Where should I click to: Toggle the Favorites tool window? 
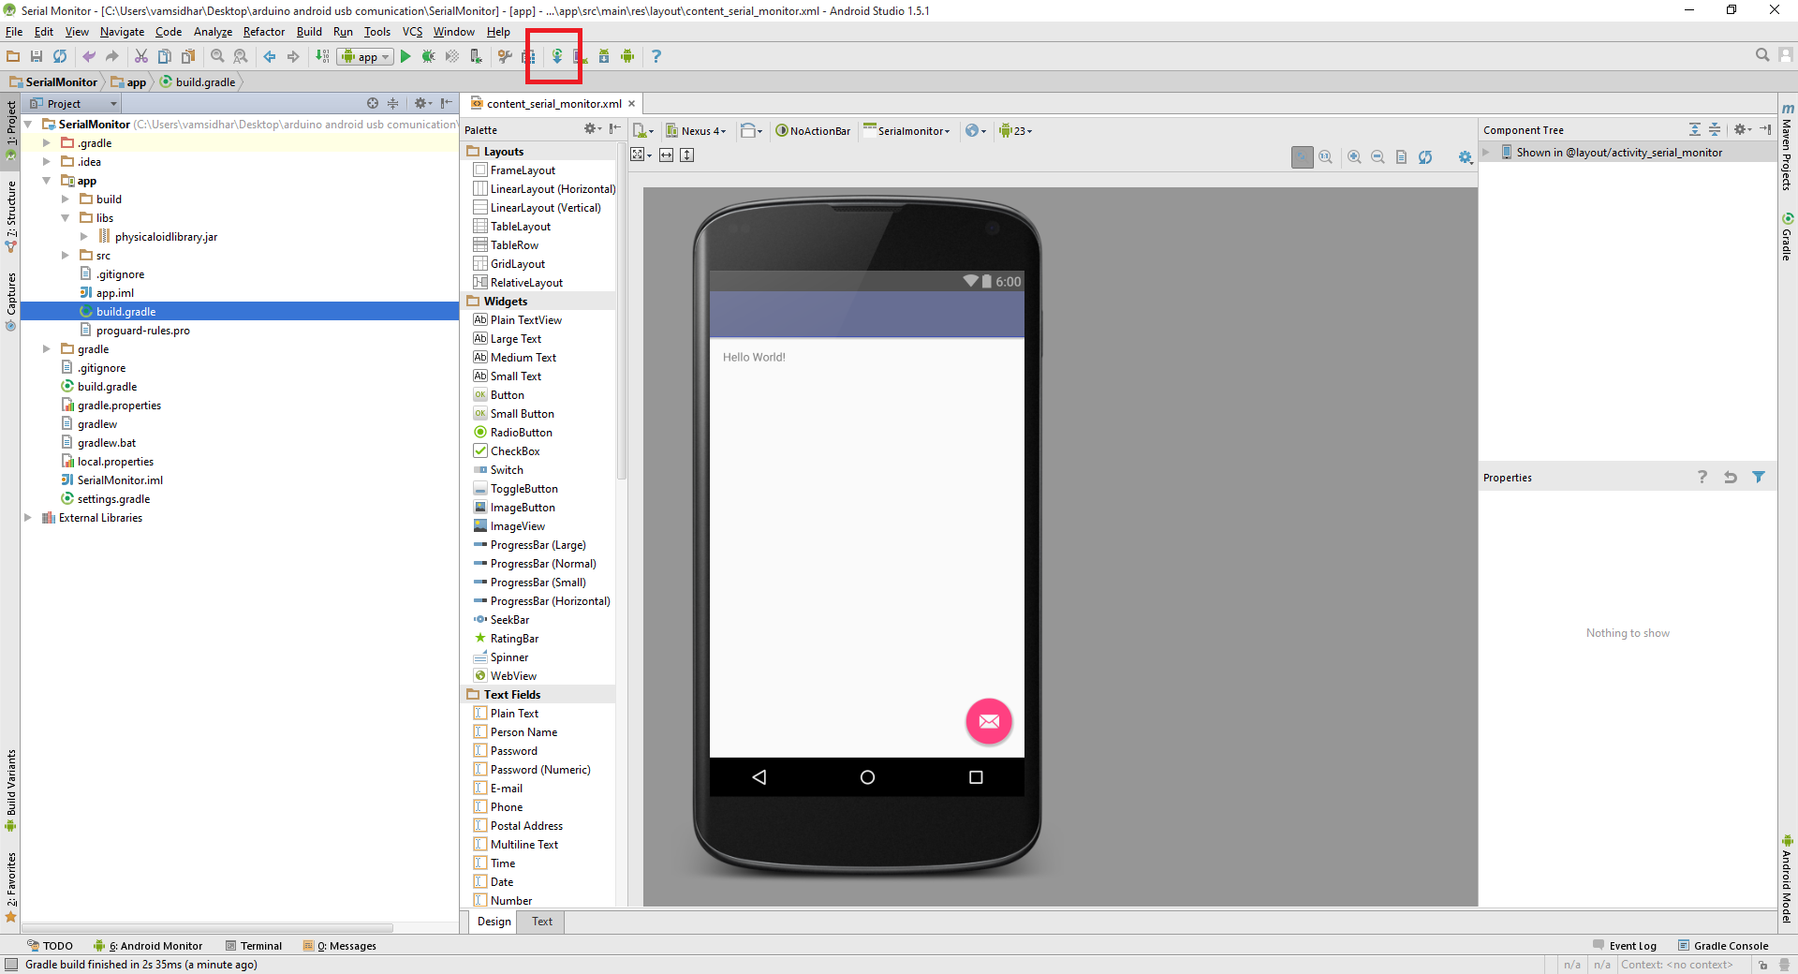click(x=10, y=887)
